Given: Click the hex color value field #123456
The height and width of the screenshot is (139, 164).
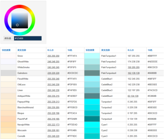Looking at the screenshot, I should tap(28, 38).
